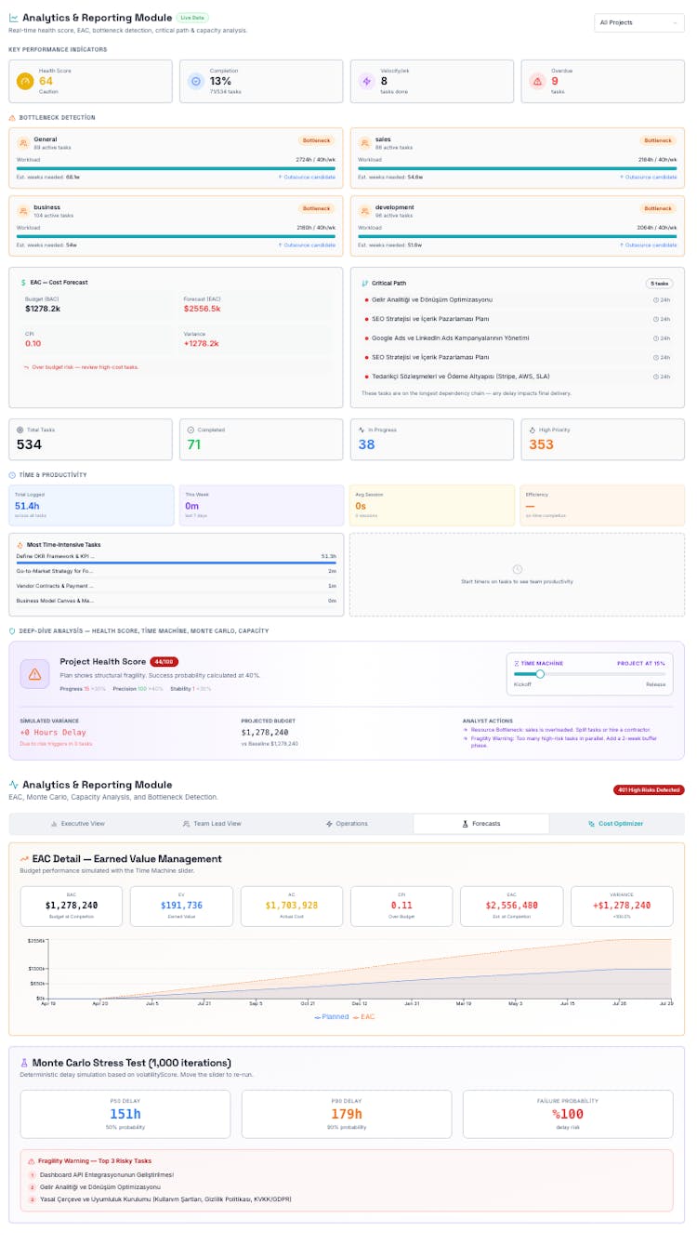Click the sales Outsource candidate link
697x1245 pixels.
647,177
